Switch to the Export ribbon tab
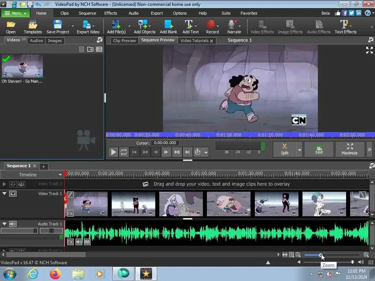Viewport: 375px width, 281px height. tap(157, 13)
